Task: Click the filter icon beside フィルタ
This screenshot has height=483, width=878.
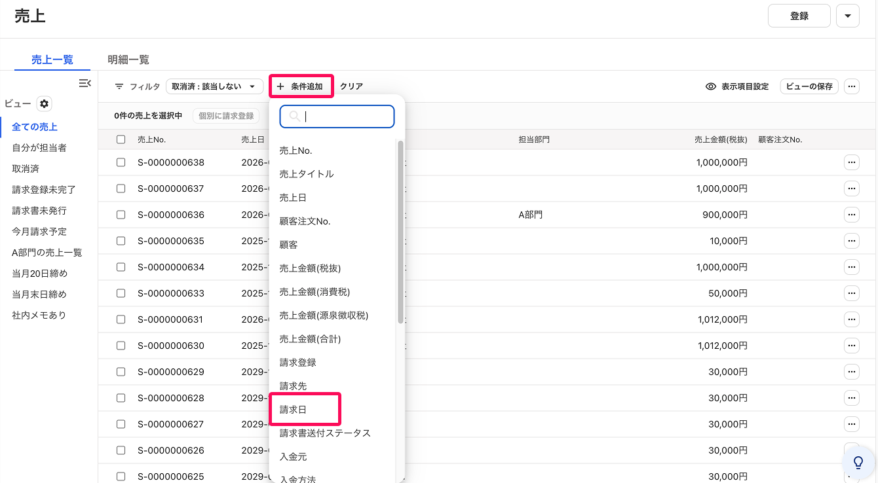Action: pyautogui.click(x=119, y=86)
